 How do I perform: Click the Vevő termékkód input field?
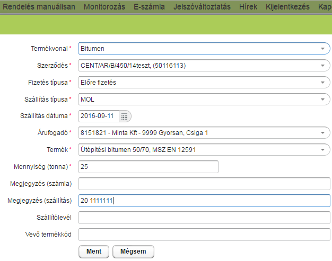pos(204,235)
